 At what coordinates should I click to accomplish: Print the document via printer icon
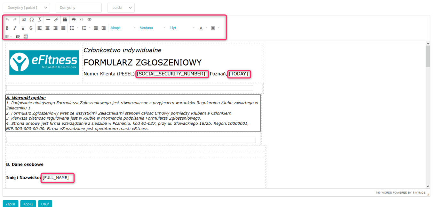[x=74, y=20]
